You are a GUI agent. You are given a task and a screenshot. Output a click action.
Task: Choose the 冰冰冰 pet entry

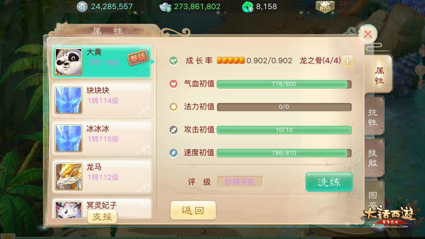click(102, 138)
